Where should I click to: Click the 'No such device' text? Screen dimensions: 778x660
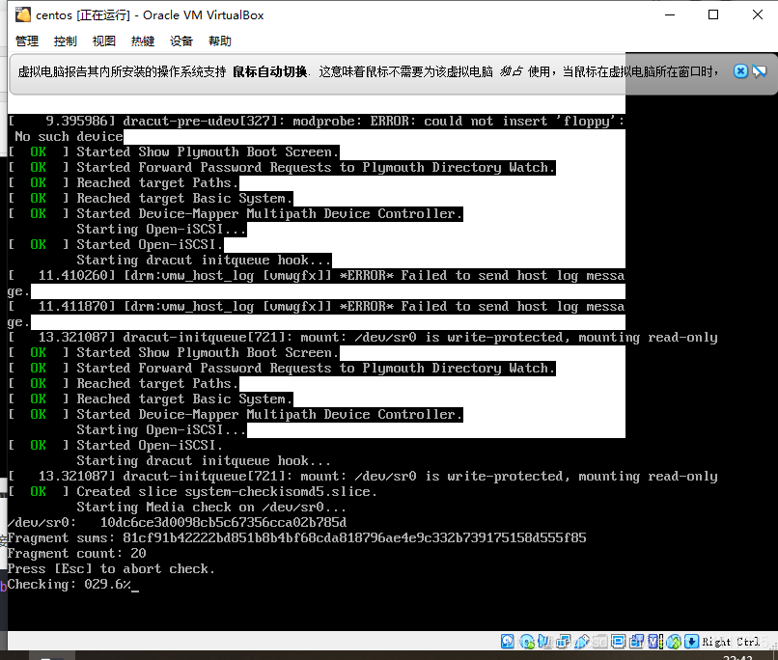[x=69, y=136]
